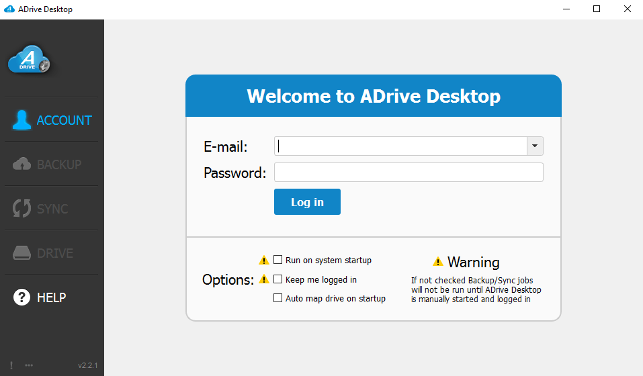Click the warning triangle next to Warning heading
Screen dimensions: 643x376
438,261
